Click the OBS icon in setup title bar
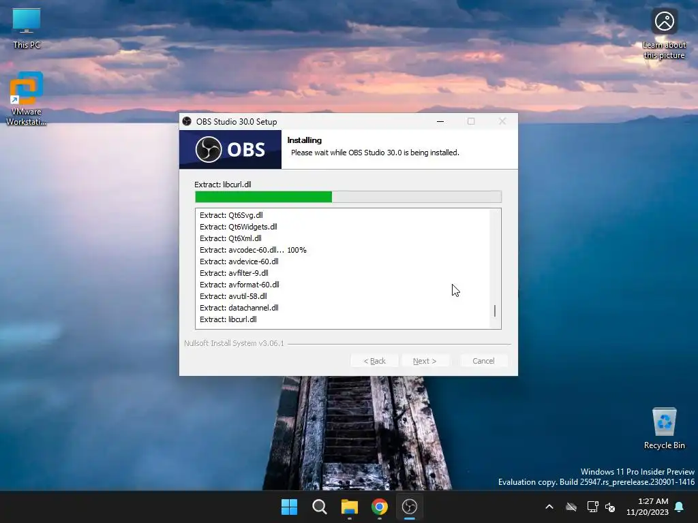The width and height of the screenshot is (698, 523). click(187, 121)
